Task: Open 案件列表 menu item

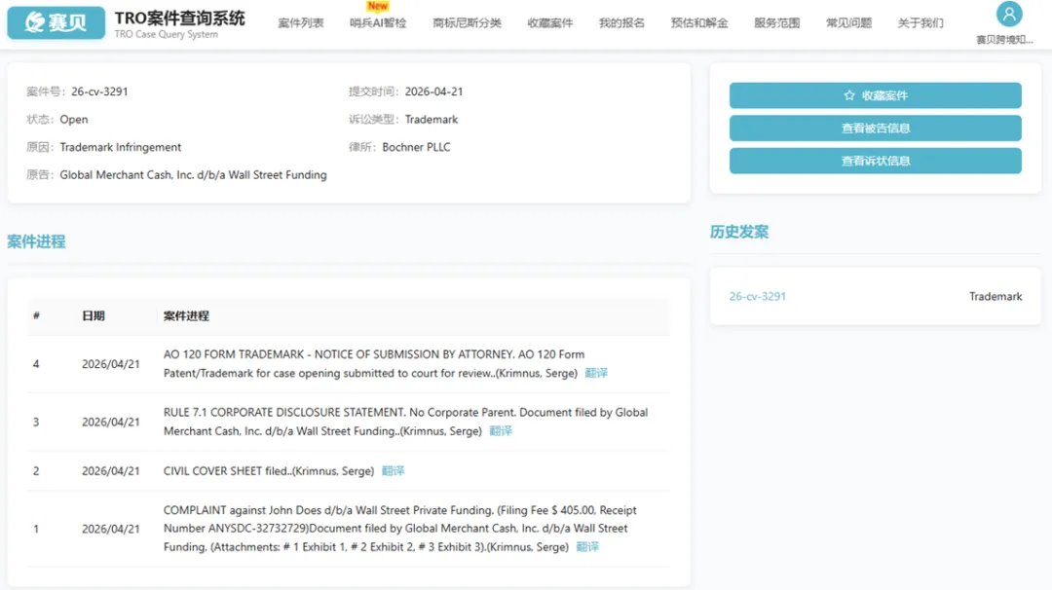Action: coord(301,22)
